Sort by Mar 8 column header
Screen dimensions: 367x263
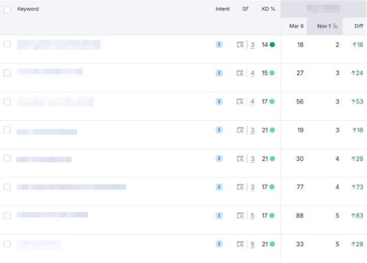click(x=296, y=26)
